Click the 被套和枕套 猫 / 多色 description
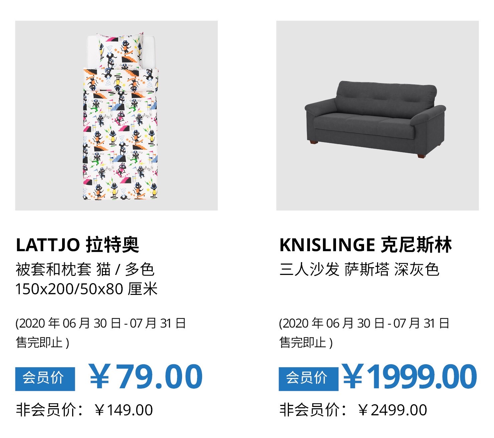 85,270
